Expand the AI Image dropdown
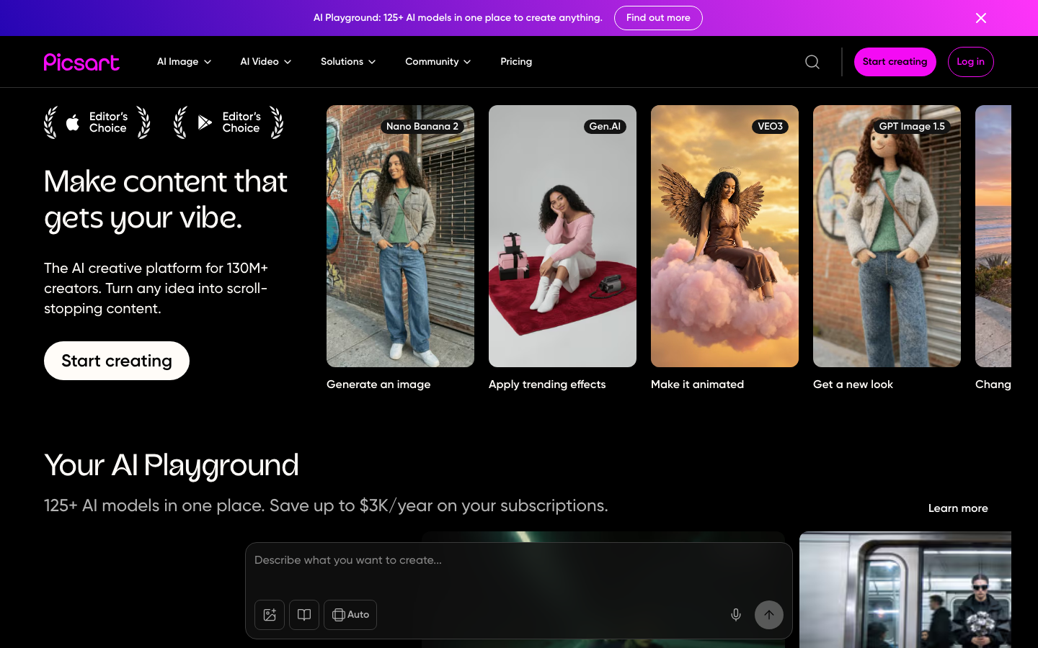The height and width of the screenshot is (648, 1038). tap(184, 62)
